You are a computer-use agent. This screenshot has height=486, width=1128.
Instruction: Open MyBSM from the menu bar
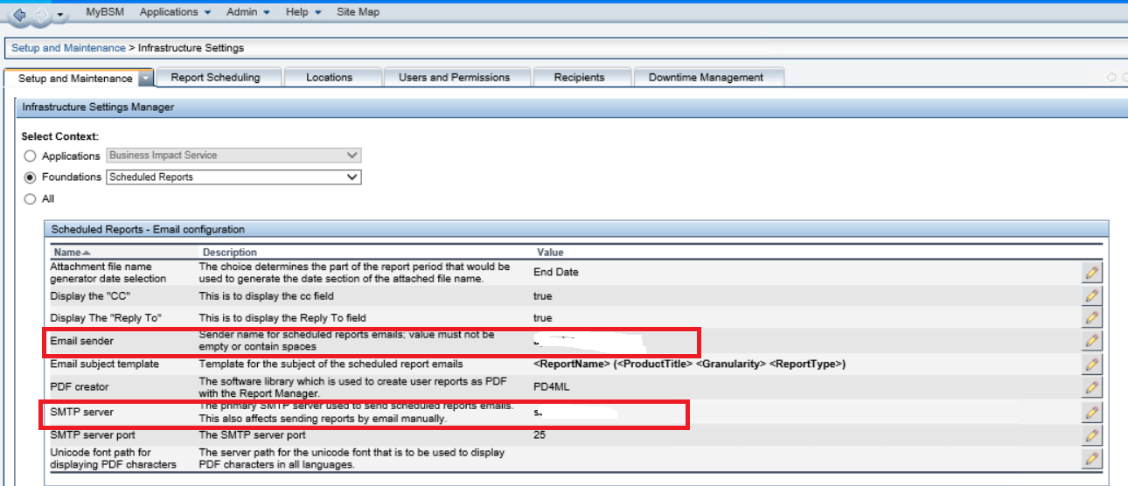[104, 12]
